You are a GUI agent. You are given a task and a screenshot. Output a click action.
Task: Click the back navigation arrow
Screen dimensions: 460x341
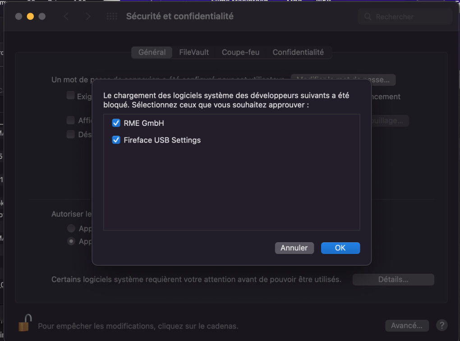[66, 16]
